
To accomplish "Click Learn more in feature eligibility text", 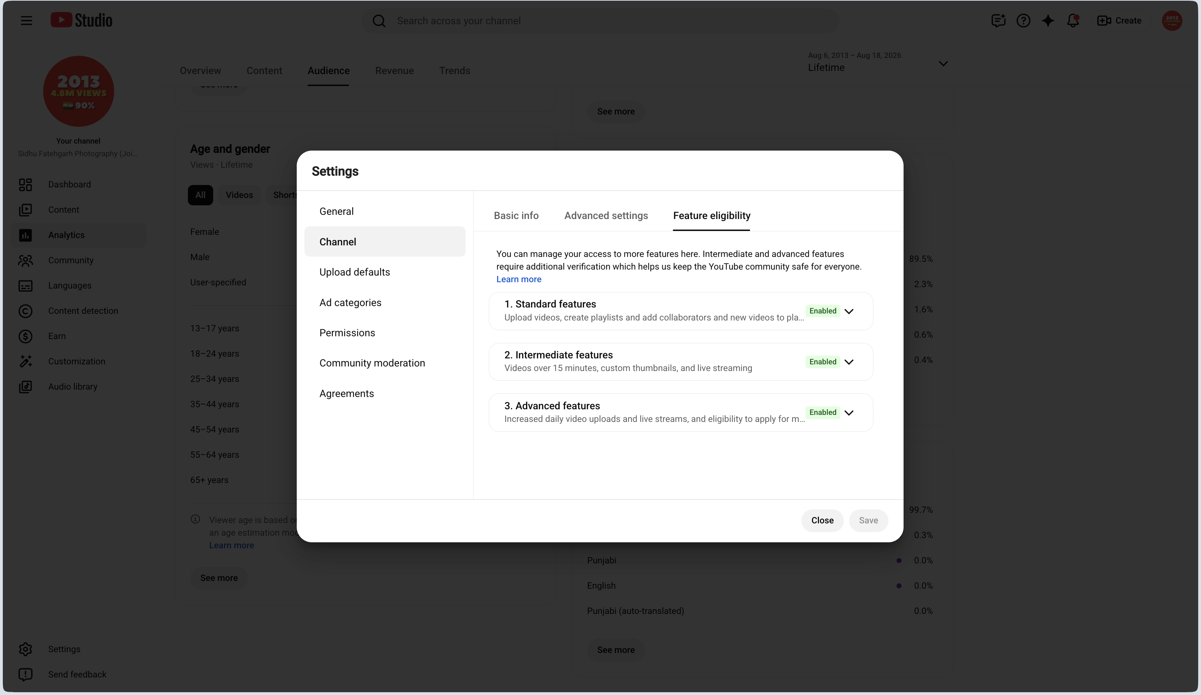I will coord(519,279).
